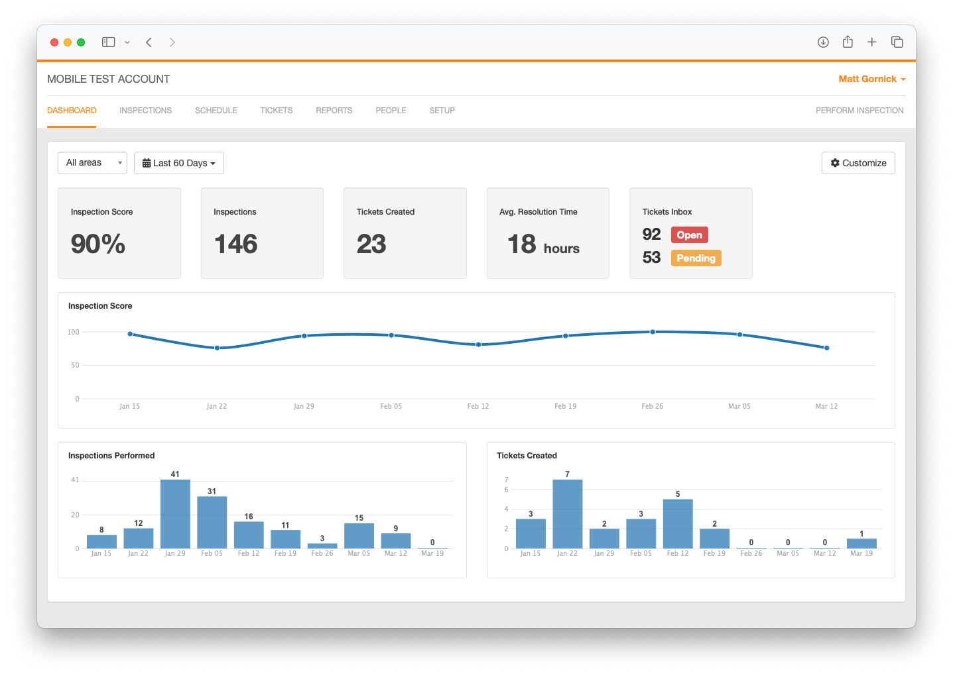
Task: Switch to the Inspections tab
Action: tap(145, 111)
